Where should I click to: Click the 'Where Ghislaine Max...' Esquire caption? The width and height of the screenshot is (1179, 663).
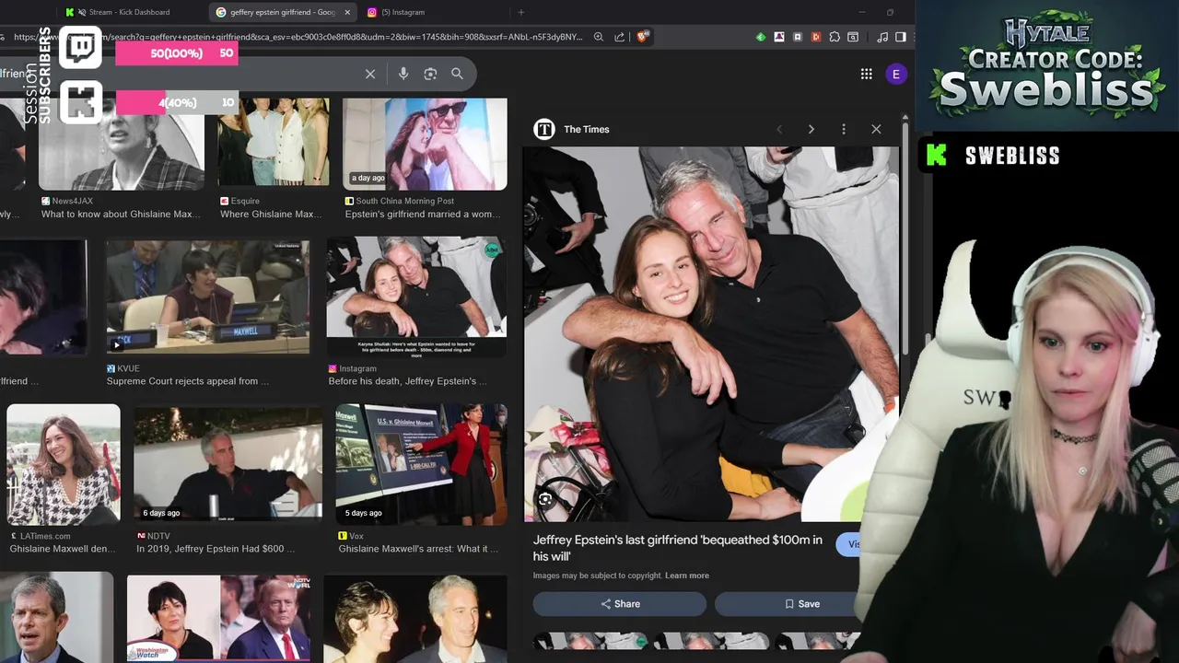(x=272, y=214)
